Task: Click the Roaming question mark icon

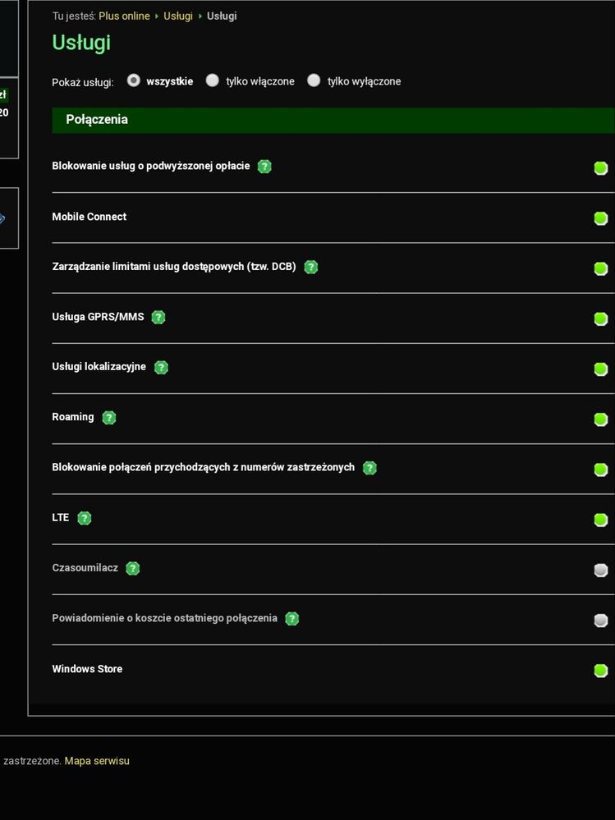Action: coord(109,418)
